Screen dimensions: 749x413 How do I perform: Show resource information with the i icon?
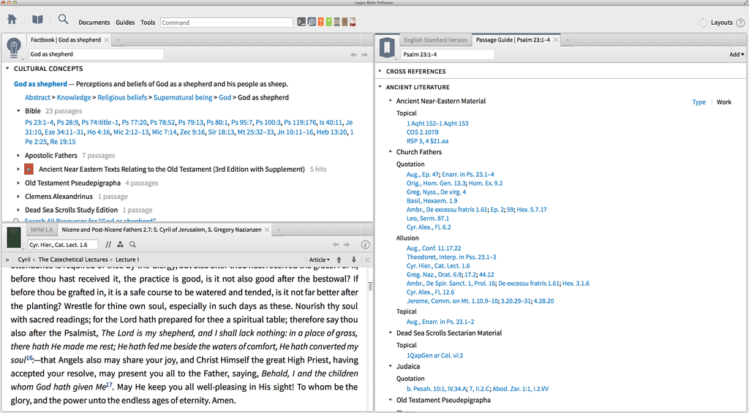366,244
